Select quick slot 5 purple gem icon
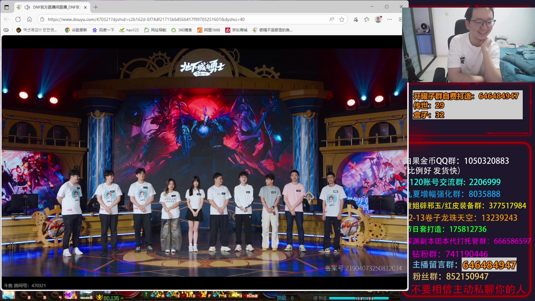 point(71,295)
